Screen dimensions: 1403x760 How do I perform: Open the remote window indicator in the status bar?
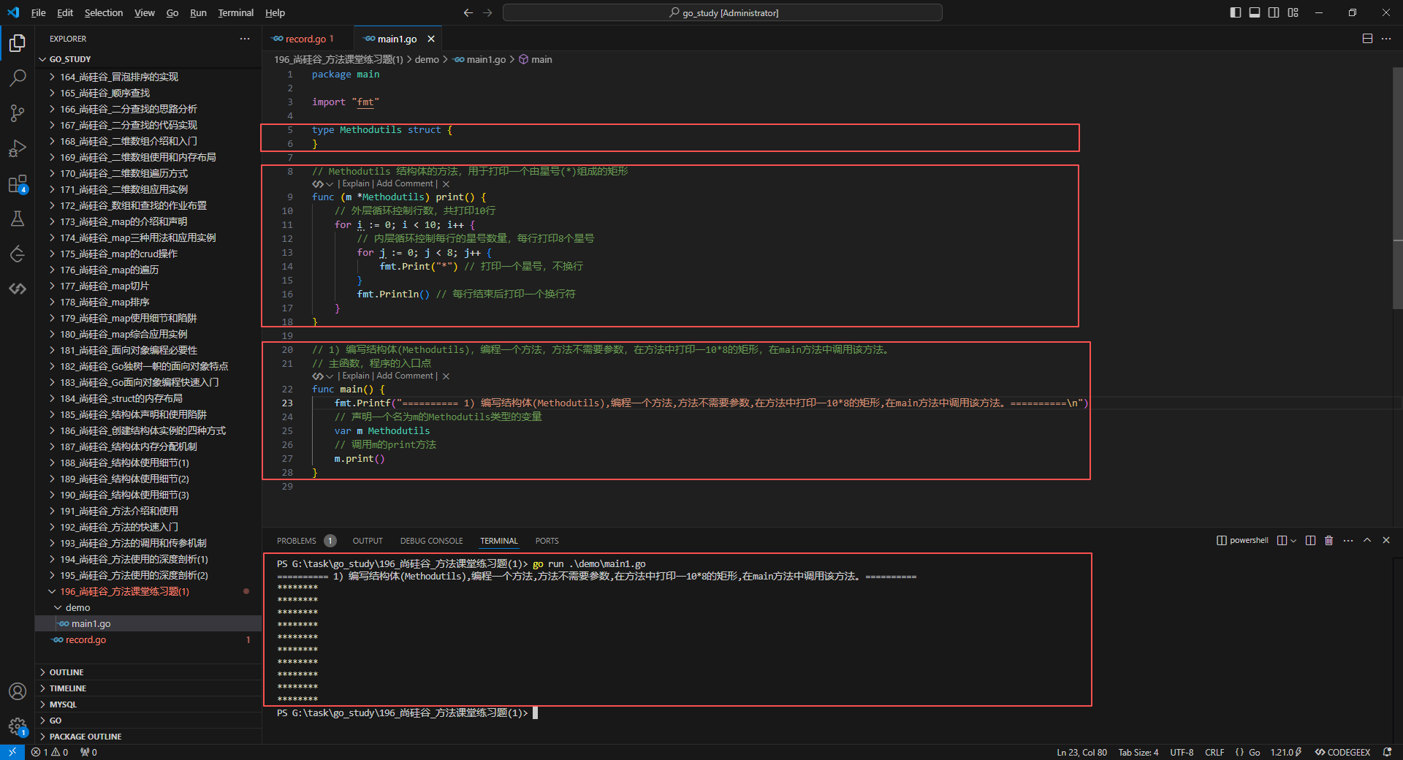click(12, 752)
